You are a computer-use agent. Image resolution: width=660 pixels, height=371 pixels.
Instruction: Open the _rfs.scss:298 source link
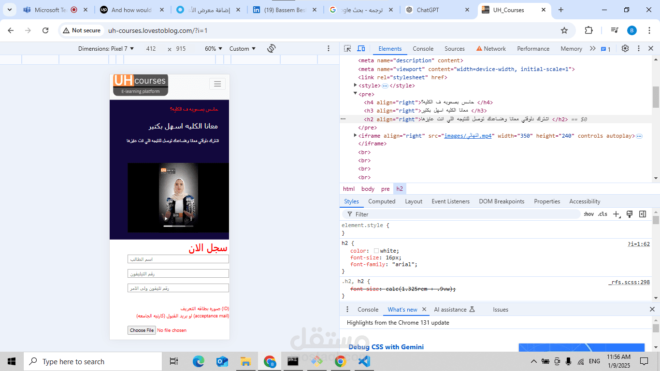point(629,282)
